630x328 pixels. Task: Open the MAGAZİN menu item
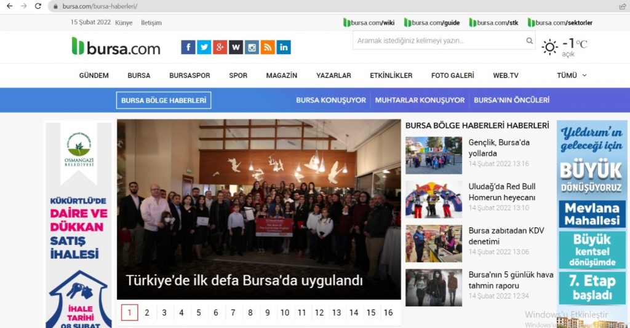282,76
